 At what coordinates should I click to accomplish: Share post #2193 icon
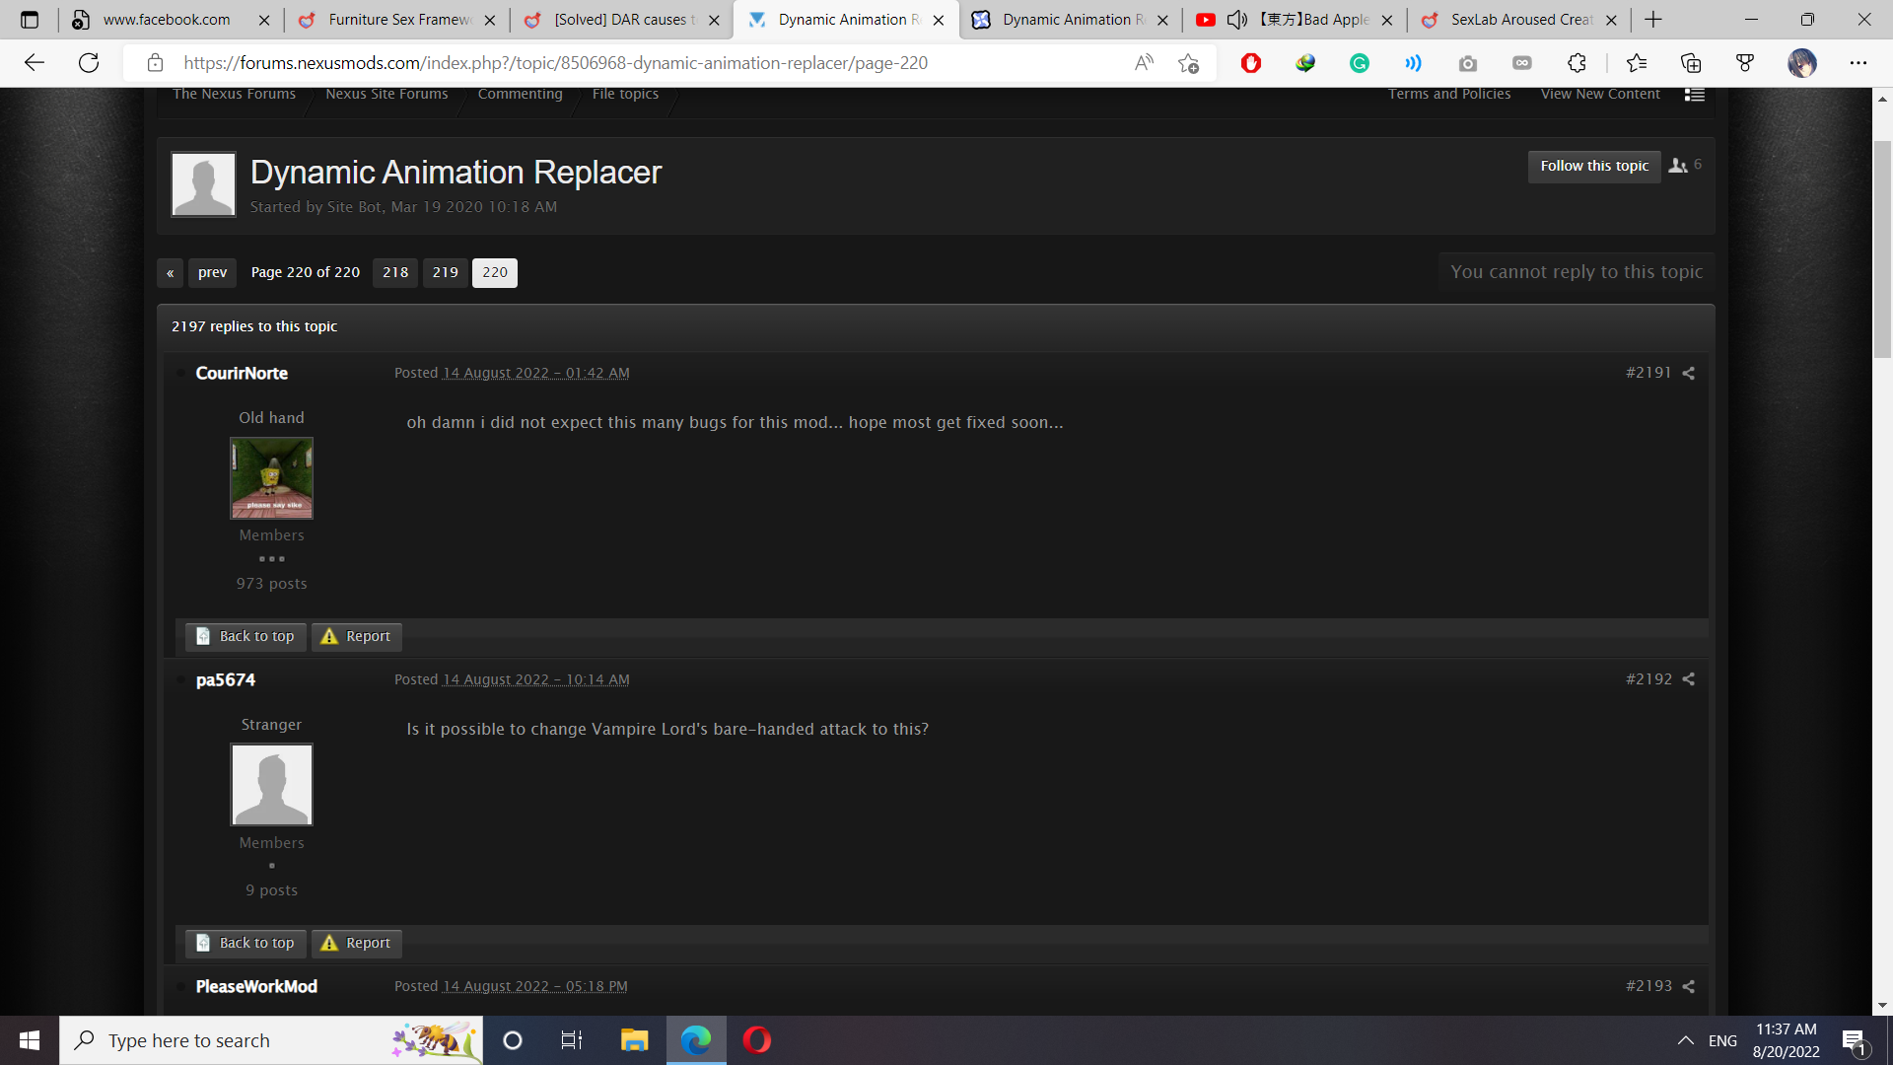click(1689, 987)
